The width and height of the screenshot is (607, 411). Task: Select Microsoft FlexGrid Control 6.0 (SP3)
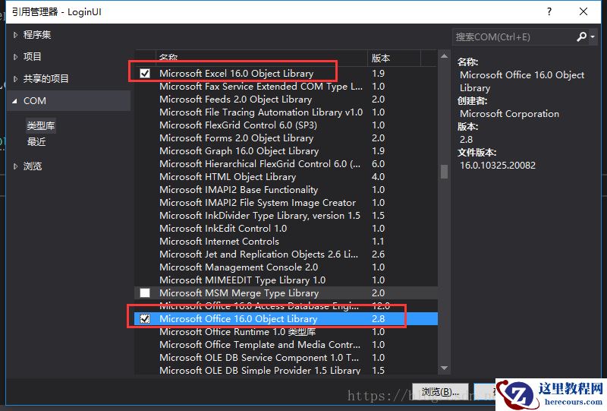(x=287, y=125)
